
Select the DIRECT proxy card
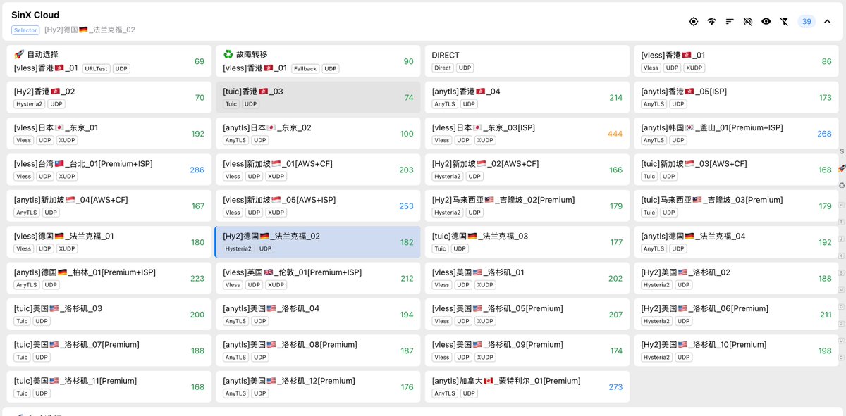coord(527,61)
